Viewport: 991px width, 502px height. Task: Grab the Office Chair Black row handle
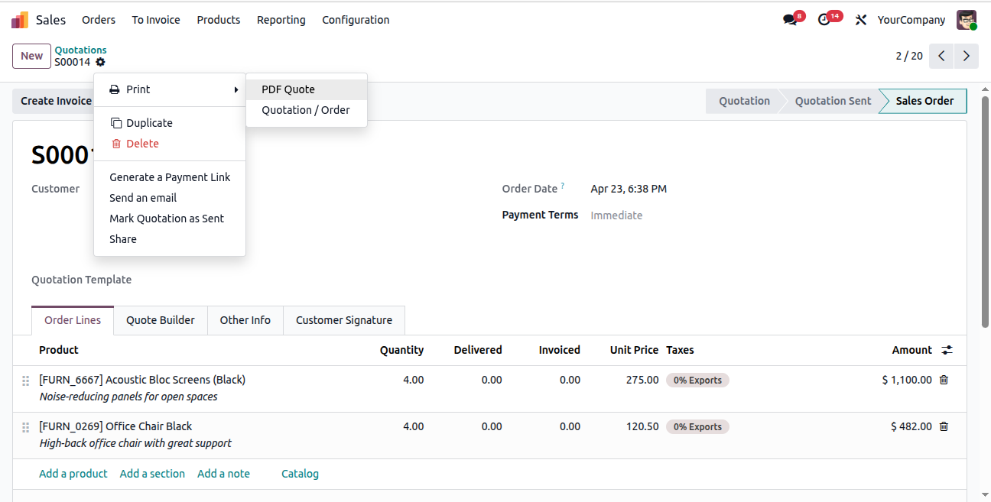click(x=26, y=427)
